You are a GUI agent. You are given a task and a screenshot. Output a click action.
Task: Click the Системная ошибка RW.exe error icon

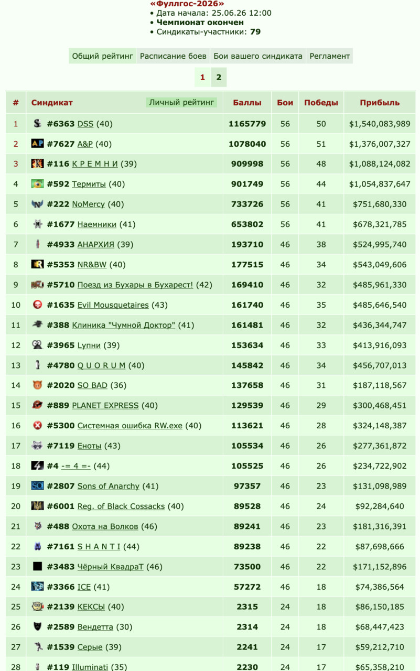coord(37,426)
